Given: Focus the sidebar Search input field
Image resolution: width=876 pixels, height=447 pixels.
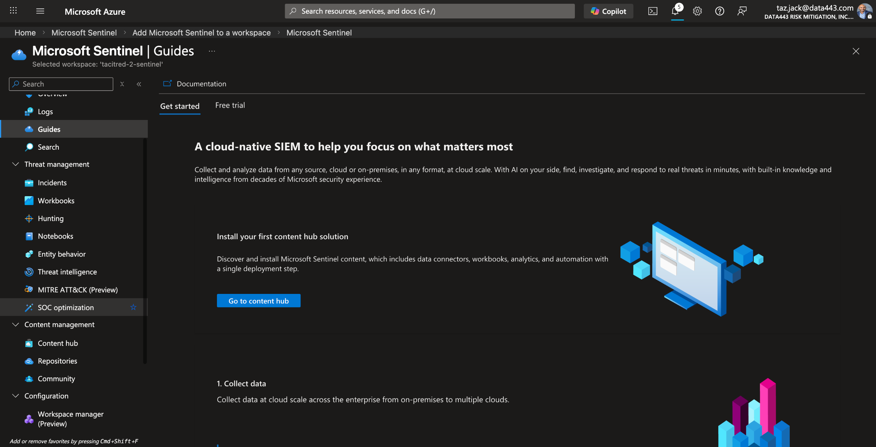Looking at the screenshot, I should pyautogui.click(x=61, y=84).
